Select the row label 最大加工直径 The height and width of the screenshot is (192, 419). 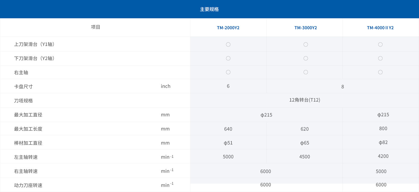[28, 115]
